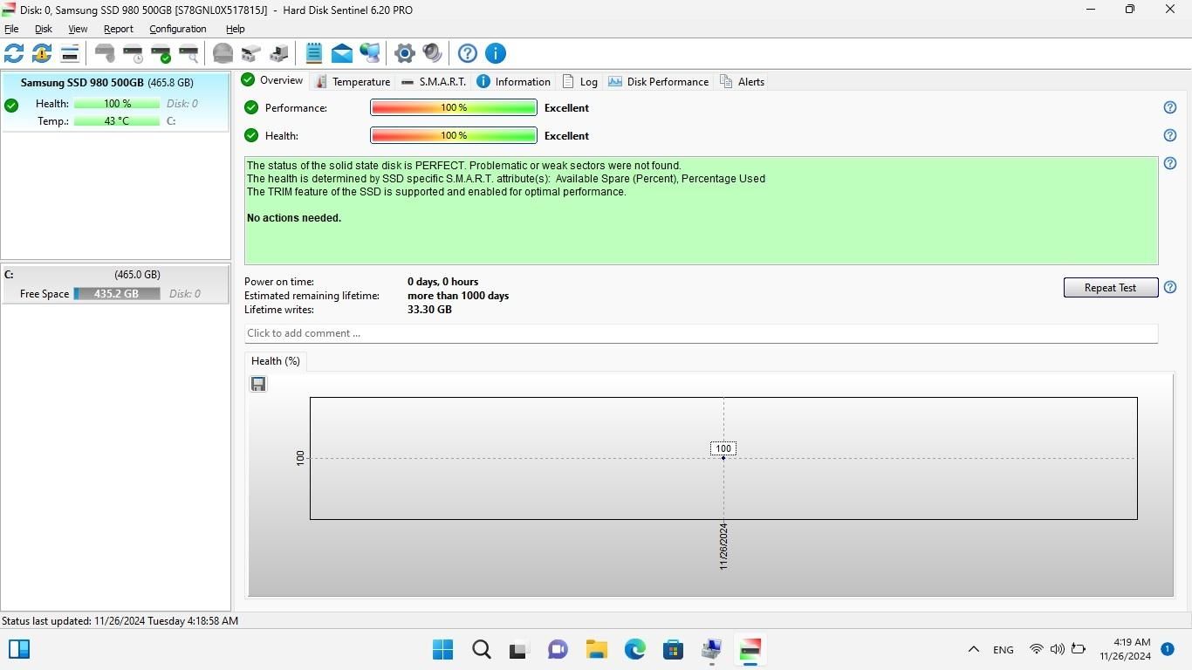Click the refresh icon with yellow warning sign

(x=41, y=53)
